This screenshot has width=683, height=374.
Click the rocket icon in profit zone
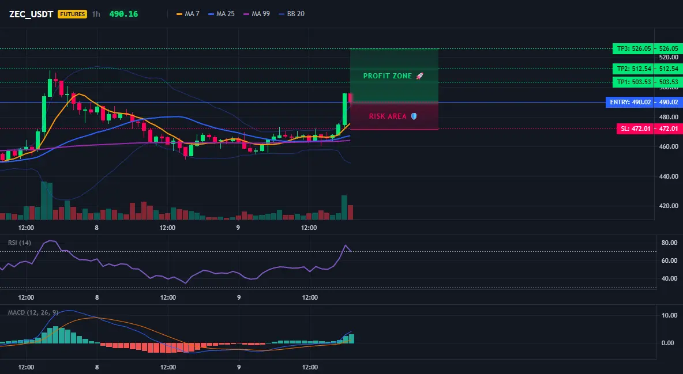(x=419, y=75)
